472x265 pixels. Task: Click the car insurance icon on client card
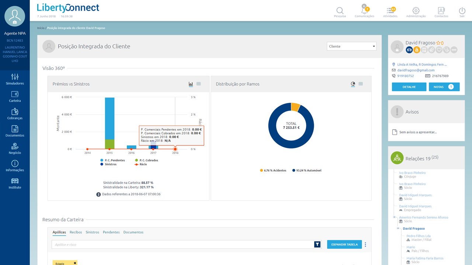409,50
